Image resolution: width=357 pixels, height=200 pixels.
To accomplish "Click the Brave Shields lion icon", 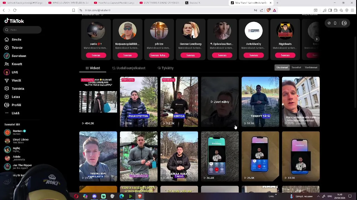I will pyautogui.click(x=268, y=10).
